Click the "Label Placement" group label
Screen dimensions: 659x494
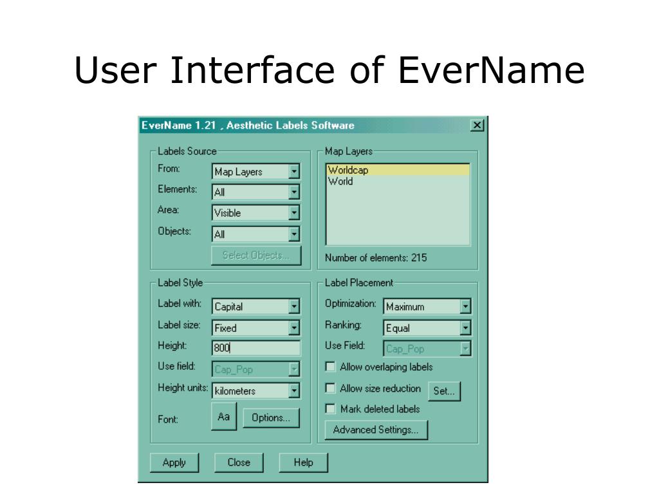tap(359, 283)
